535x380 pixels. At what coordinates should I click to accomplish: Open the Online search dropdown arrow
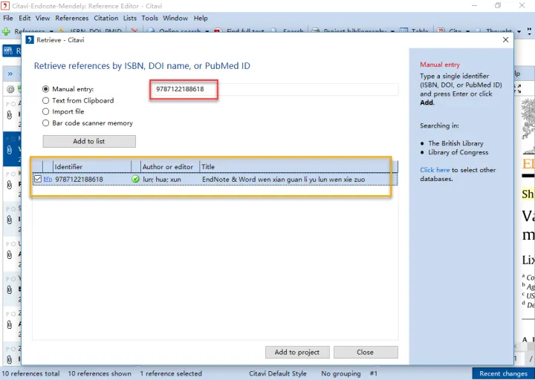[207, 32]
